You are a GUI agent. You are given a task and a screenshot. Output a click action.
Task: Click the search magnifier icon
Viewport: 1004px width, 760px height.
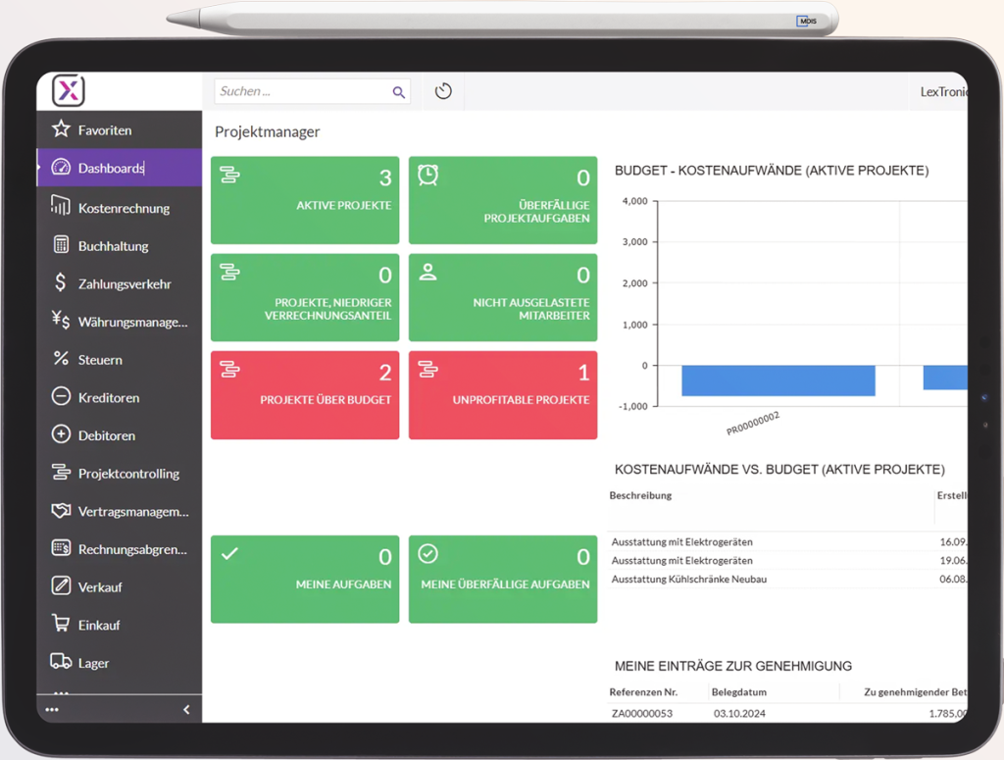[x=398, y=92]
